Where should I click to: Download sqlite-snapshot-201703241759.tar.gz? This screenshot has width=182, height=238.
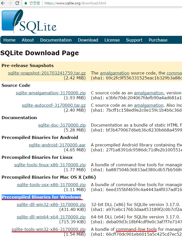coord(47,73)
